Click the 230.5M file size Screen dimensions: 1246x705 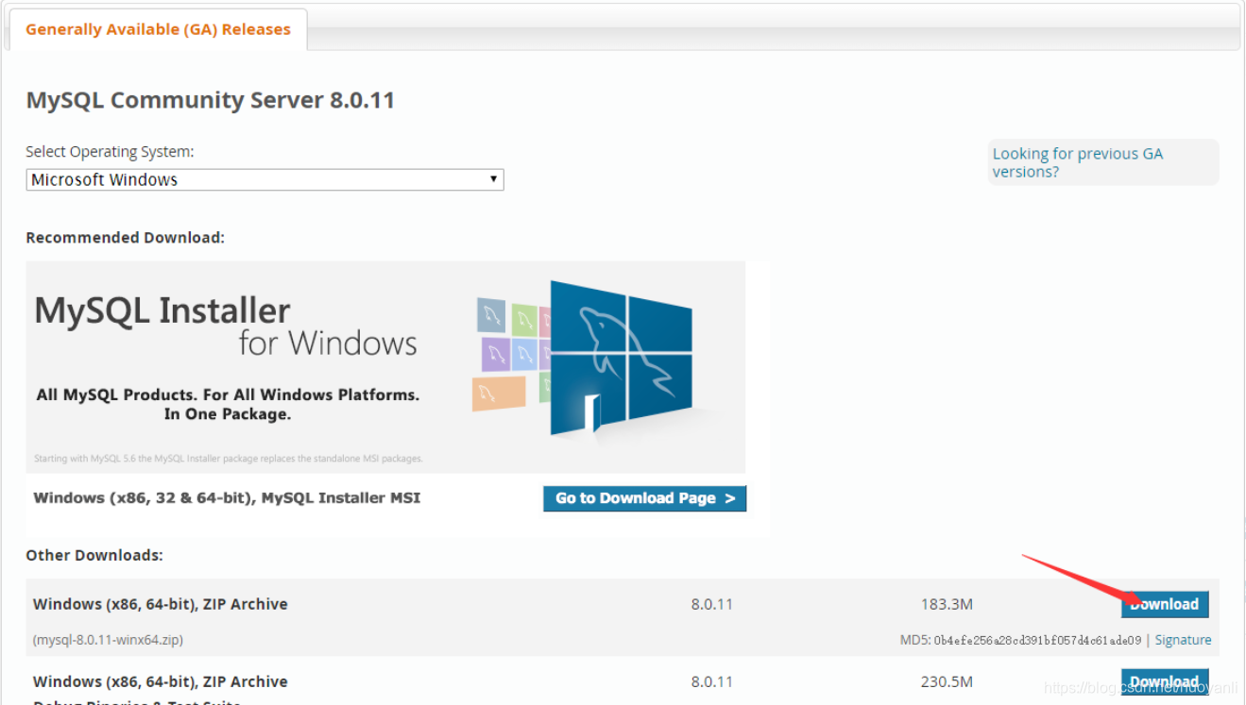pyautogui.click(x=947, y=681)
